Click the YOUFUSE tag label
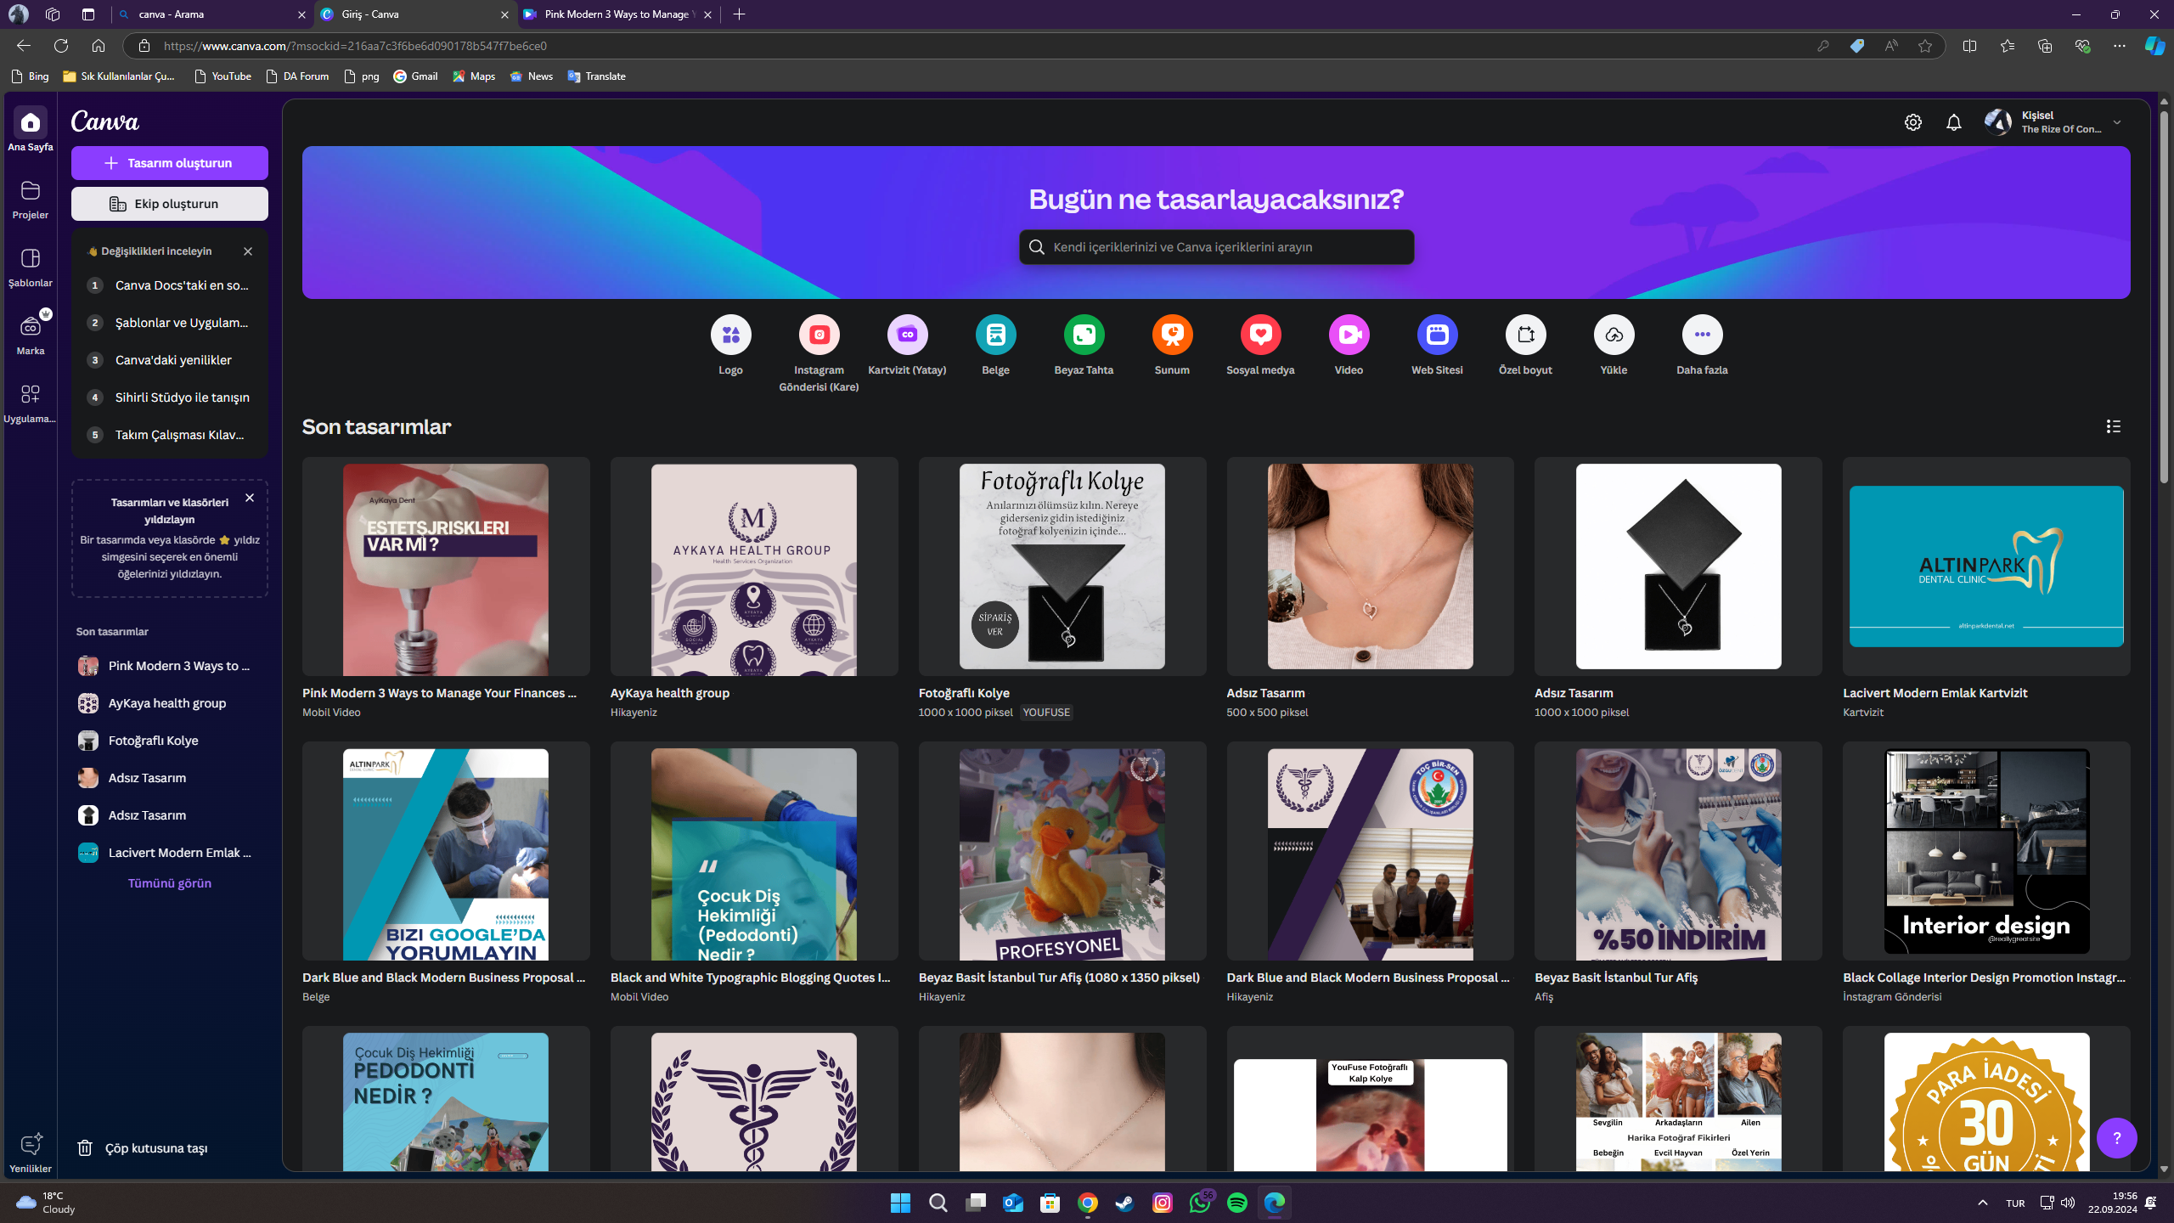This screenshot has height=1223, width=2174. tap(1046, 713)
